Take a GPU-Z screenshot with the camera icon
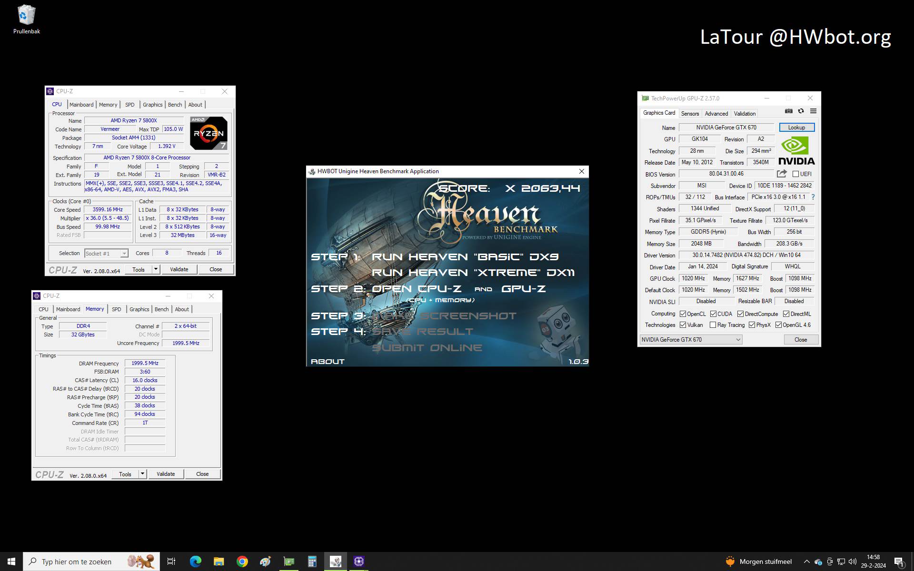 [789, 111]
